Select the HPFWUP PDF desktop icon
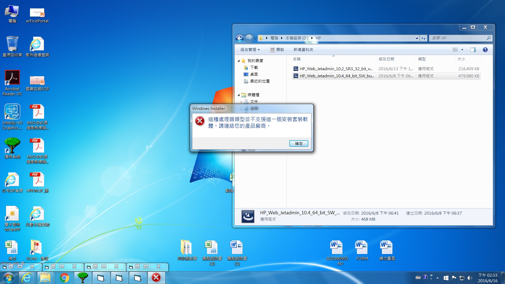 coord(37,182)
